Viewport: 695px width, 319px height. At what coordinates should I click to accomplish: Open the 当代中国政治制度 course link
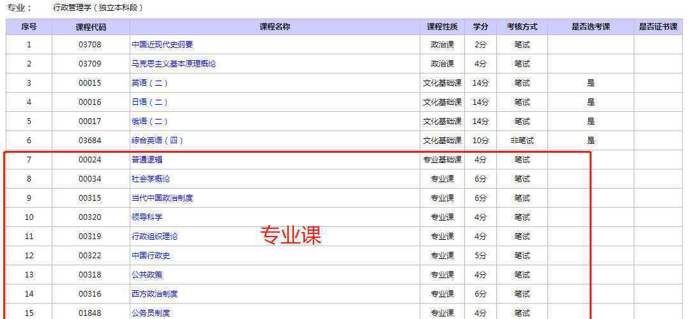pos(162,198)
